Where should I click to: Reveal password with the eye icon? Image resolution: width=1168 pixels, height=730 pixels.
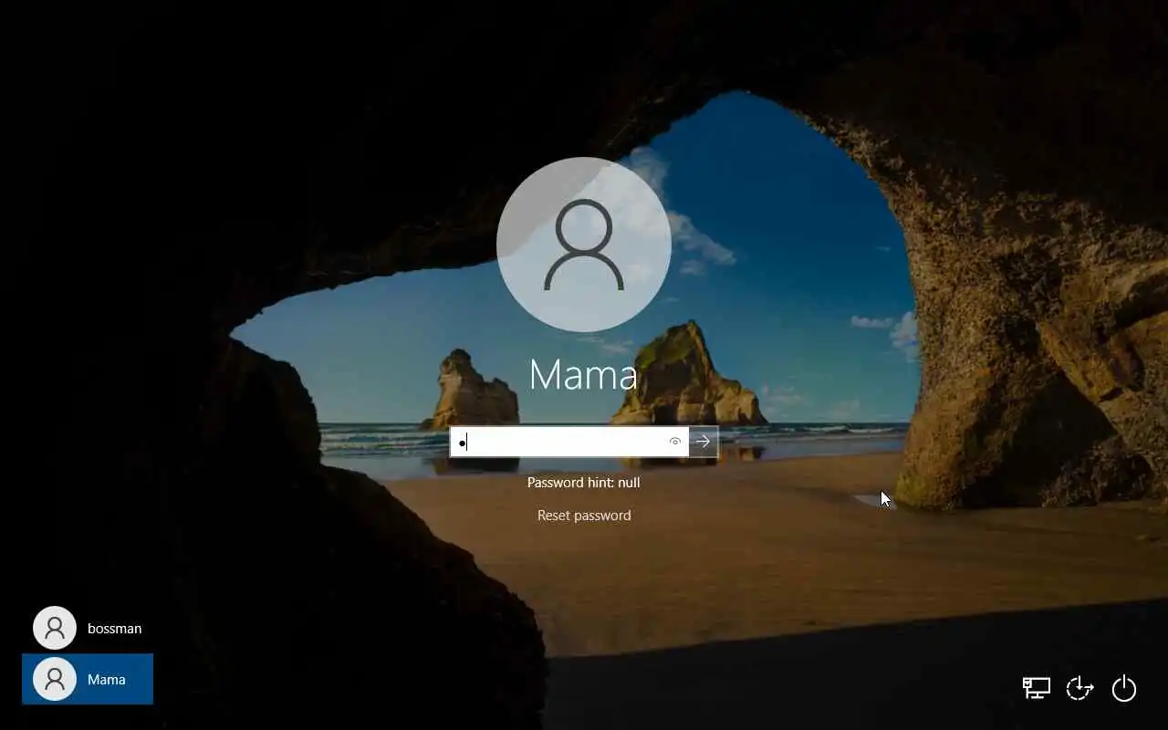coord(675,442)
